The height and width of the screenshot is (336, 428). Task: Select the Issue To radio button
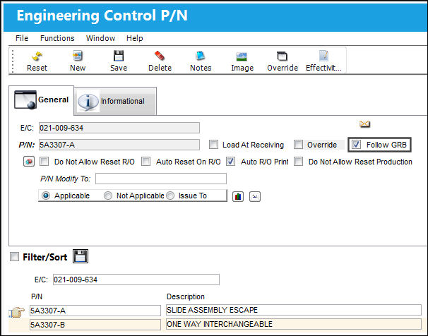click(170, 196)
